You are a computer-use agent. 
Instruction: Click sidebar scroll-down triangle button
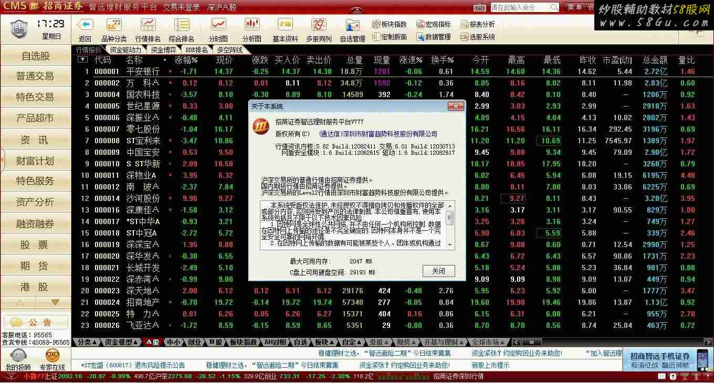pyautogui.click(x=55, y=303)
